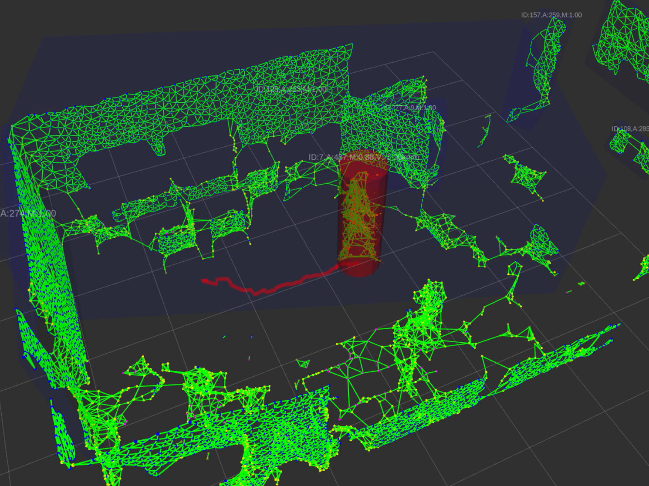This screenshot has height=486, width=649.
Task: Pick the tower-shaped mesh inside red cylinder
Action: [357, 218]
